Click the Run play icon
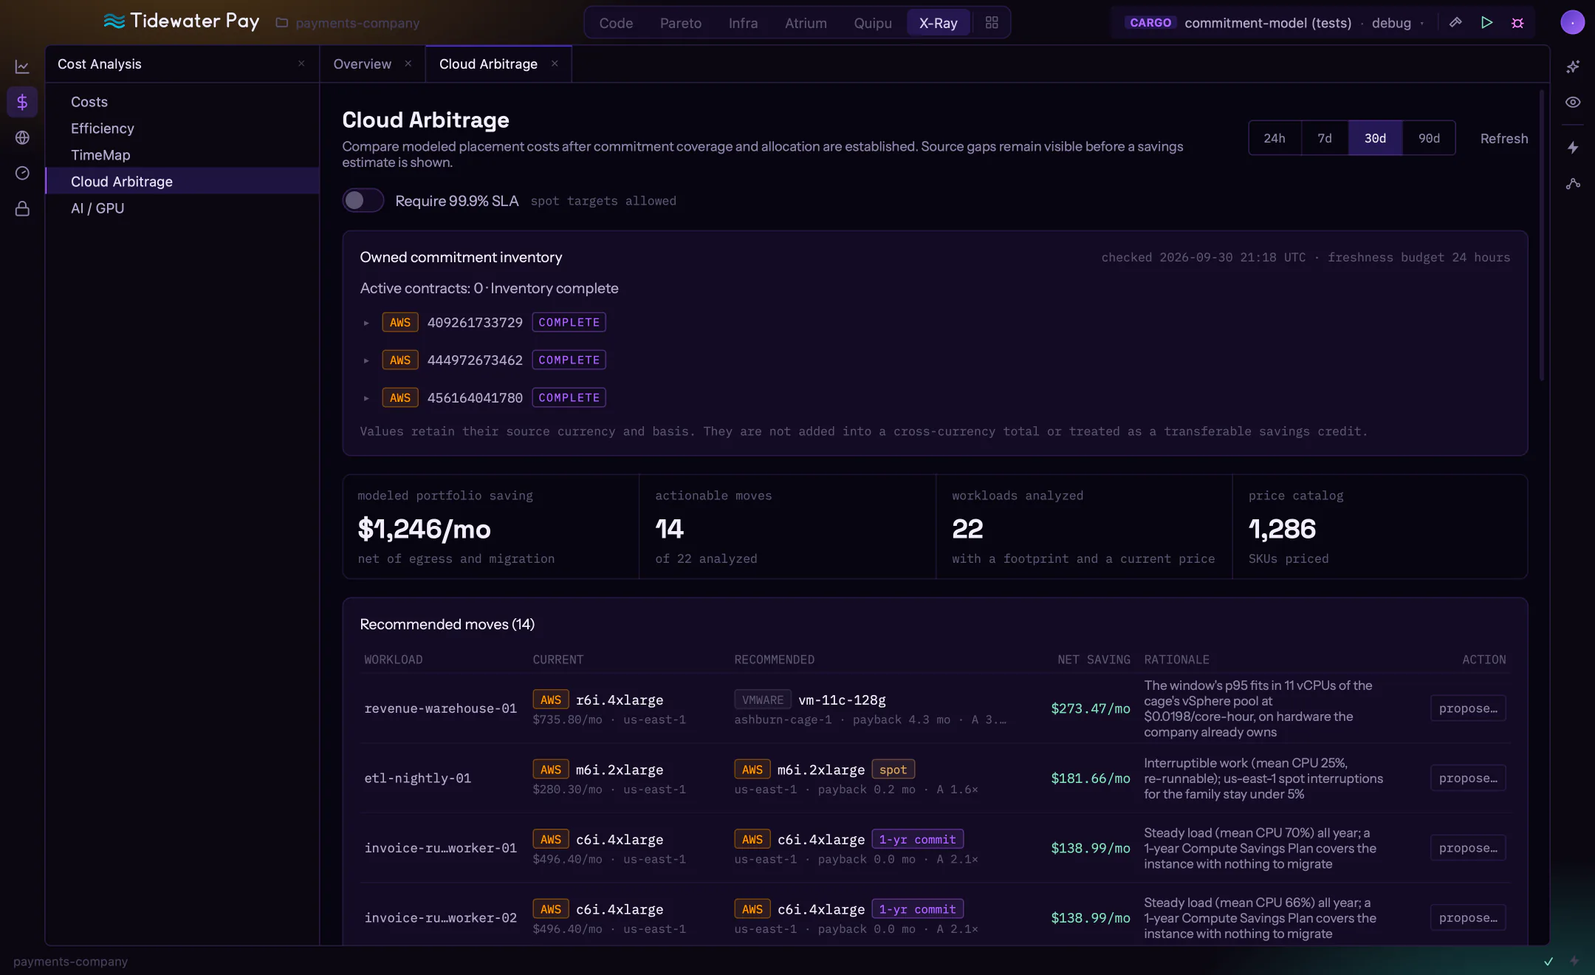Viewport: 1595px width, 975px height. tap(1486, 23)
